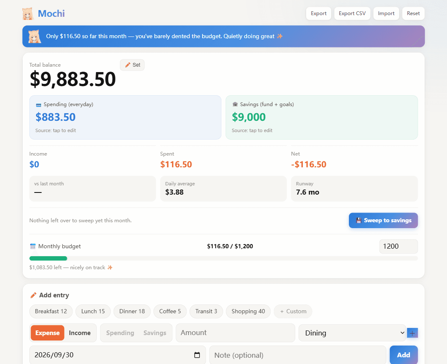Click the sparkle icon after 'nicely on track'
Viewport: 447px width, 364px height.
[x=110, y=268]
